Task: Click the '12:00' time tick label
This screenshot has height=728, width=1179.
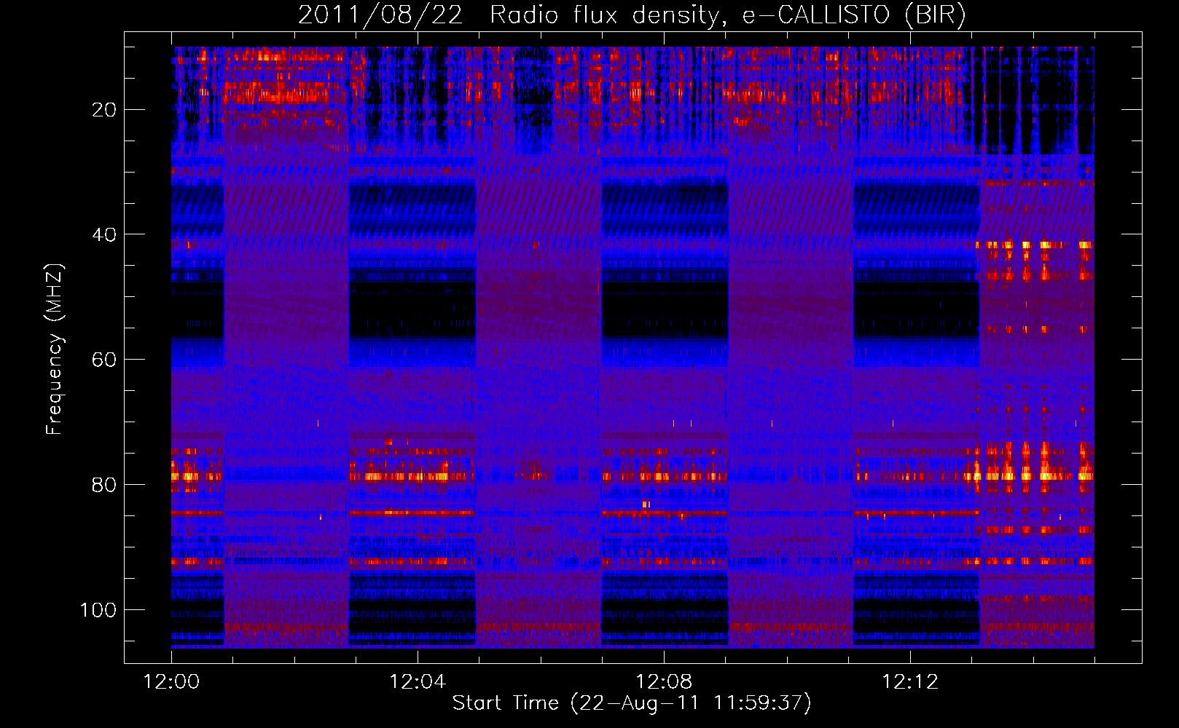Action: [x=171, y=682]
